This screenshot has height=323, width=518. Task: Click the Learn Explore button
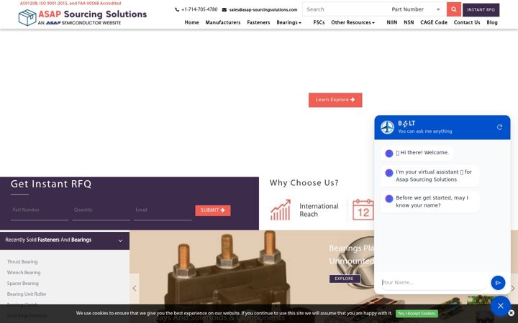coord(335,100)
